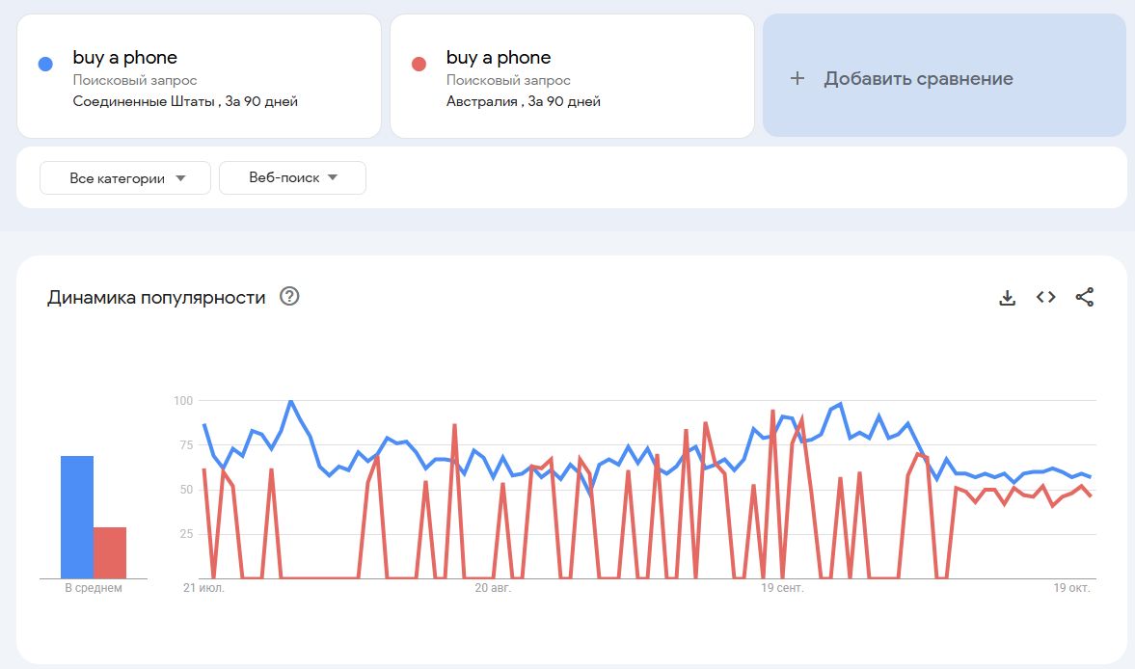
Task: Click the share icon on the chart
Action: coord(1084,298)
